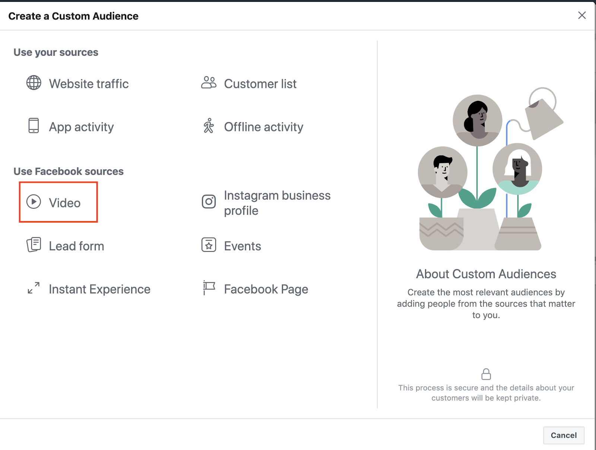Choose Website traffic as the source
This screenshot has height=450, width=596.
point(89,84)
